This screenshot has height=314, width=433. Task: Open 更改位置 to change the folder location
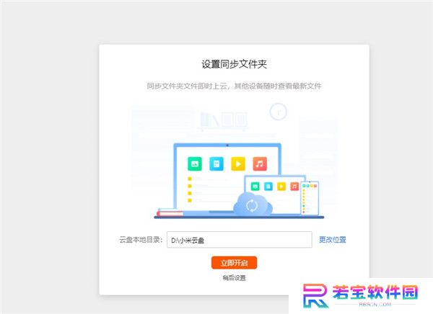pyautogui.click(x=333, y=240)
